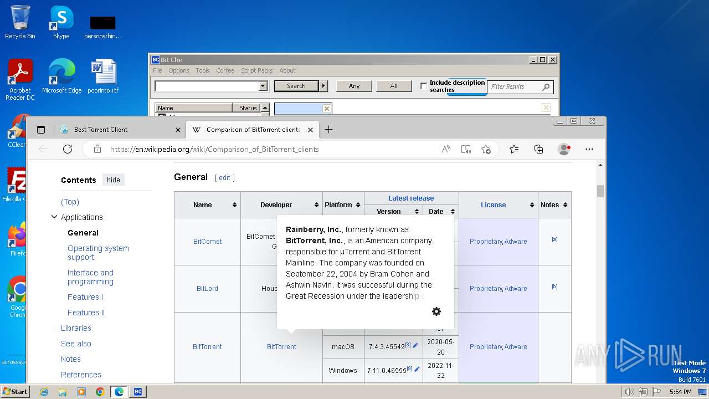Screen dimensions: 709x399
Task: Open Immersive Reader icon
Action: point(466,149)
